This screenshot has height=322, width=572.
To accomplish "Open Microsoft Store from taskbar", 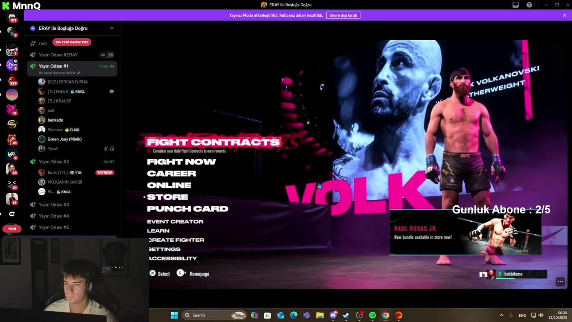I will tap(267, 315).
